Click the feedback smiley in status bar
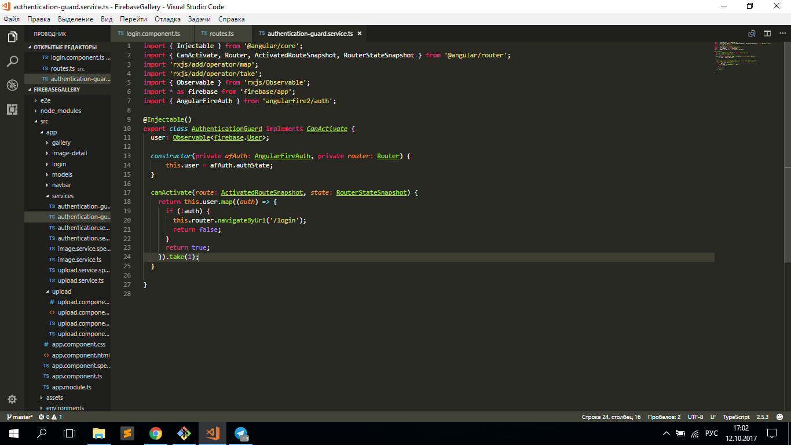791x445 pixels. pos(779,417)
